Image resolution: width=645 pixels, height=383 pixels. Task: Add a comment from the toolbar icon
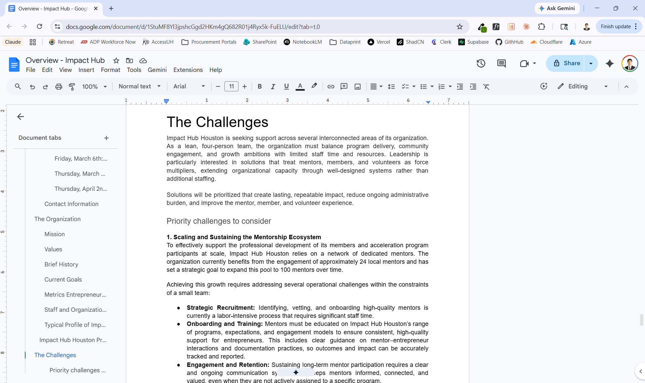coord(344,86)
